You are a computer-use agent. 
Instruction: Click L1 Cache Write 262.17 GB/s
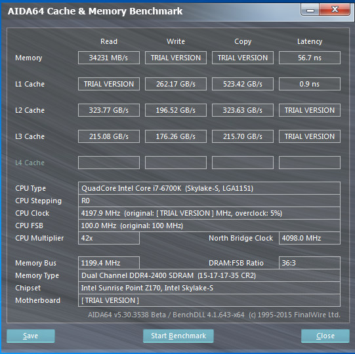[x=176, y=84]
